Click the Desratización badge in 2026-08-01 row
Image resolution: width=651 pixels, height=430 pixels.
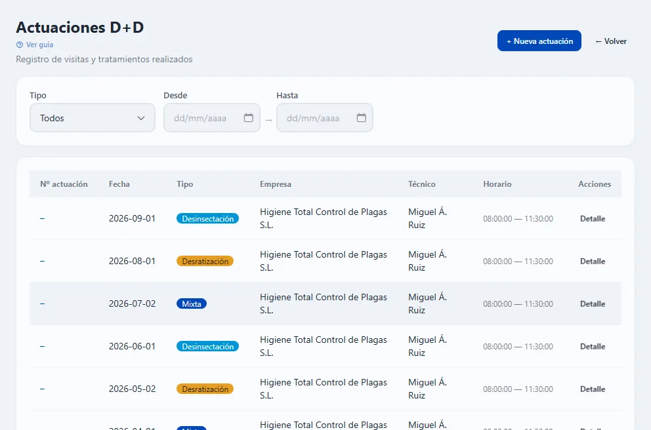[x=205, y=262]
